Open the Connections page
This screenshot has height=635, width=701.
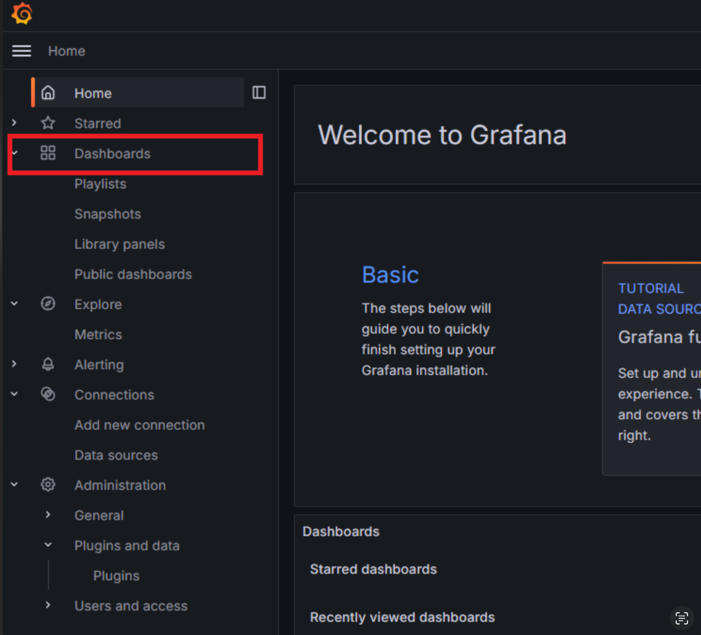click(114, 395)
